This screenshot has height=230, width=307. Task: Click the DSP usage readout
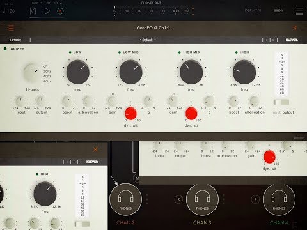(253, 10)
